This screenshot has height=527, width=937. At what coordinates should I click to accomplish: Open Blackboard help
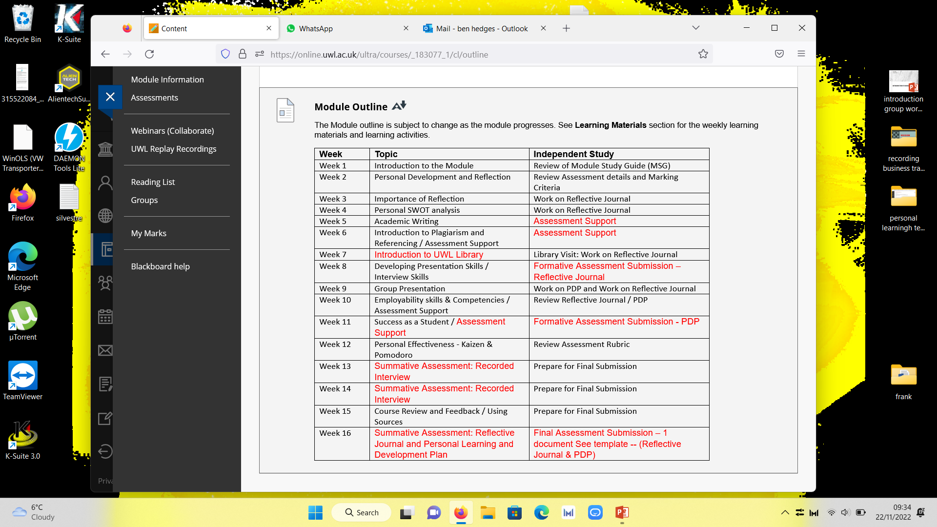pos(160,266)
